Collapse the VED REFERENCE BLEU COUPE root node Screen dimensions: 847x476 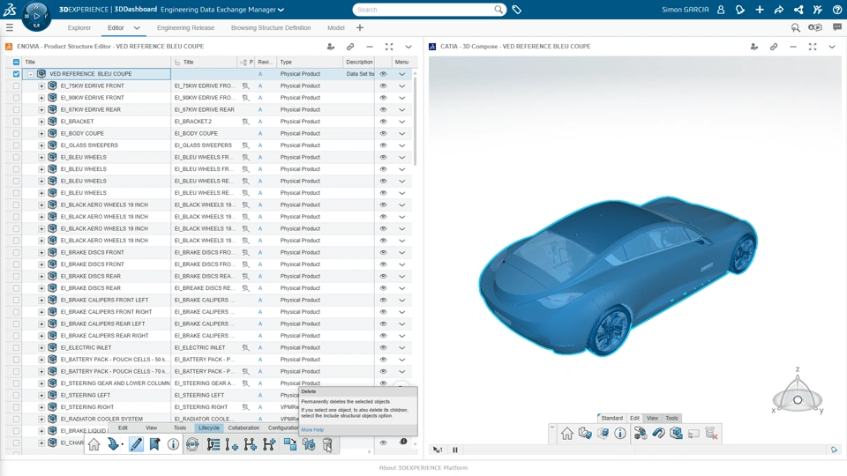pyautogui.click(x=31, y=74)
